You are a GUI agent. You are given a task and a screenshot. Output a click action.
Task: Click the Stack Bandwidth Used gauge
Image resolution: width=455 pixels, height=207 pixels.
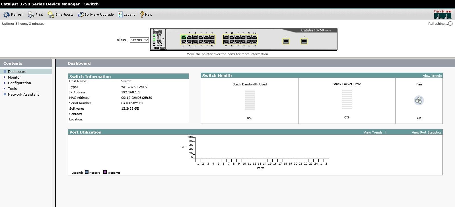pos(250,100)
